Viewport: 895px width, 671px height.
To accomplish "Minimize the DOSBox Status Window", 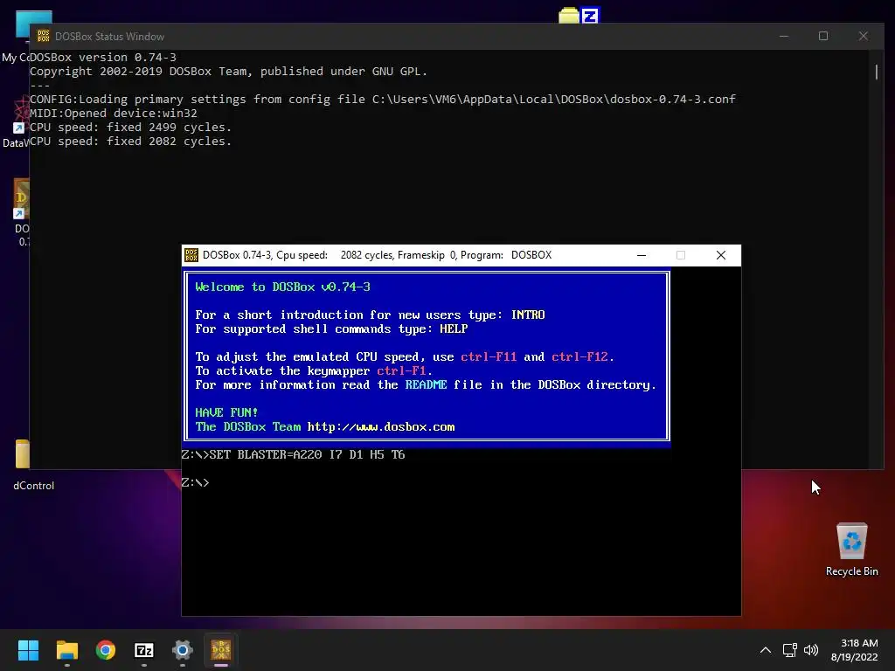I will tap(784, 36).
